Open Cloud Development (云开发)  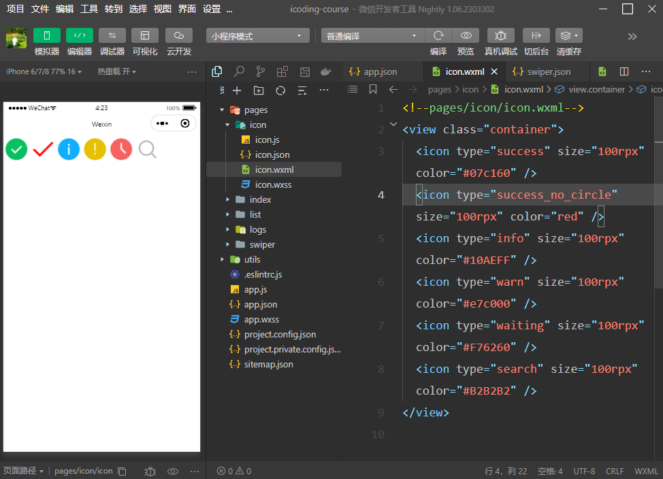pyautogui.click(x=179, y=35)
